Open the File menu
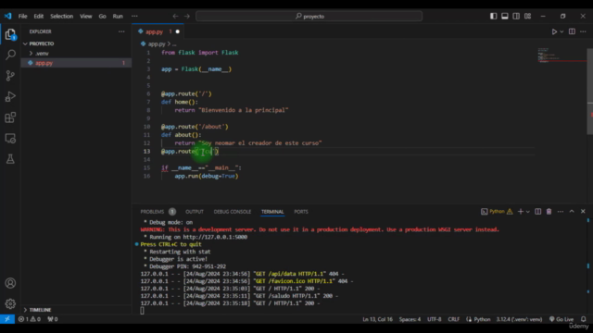The width and height of the screenshot is (593, 333). pyautogui.click(x=22, y=17)
